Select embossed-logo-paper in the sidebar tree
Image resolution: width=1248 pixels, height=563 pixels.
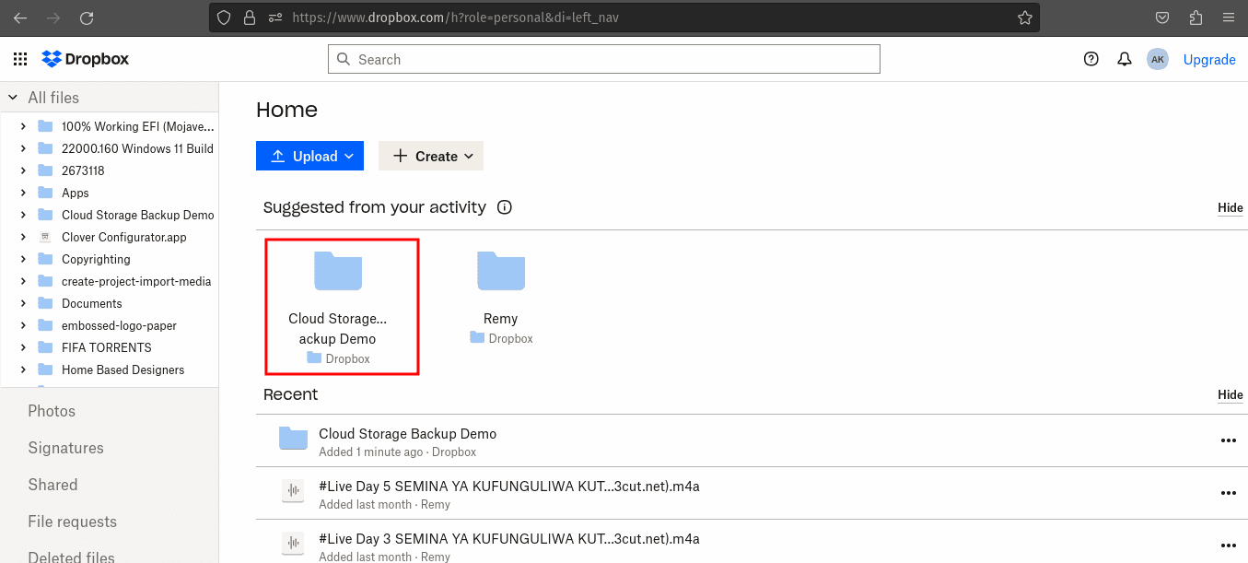tap(119, 325)
